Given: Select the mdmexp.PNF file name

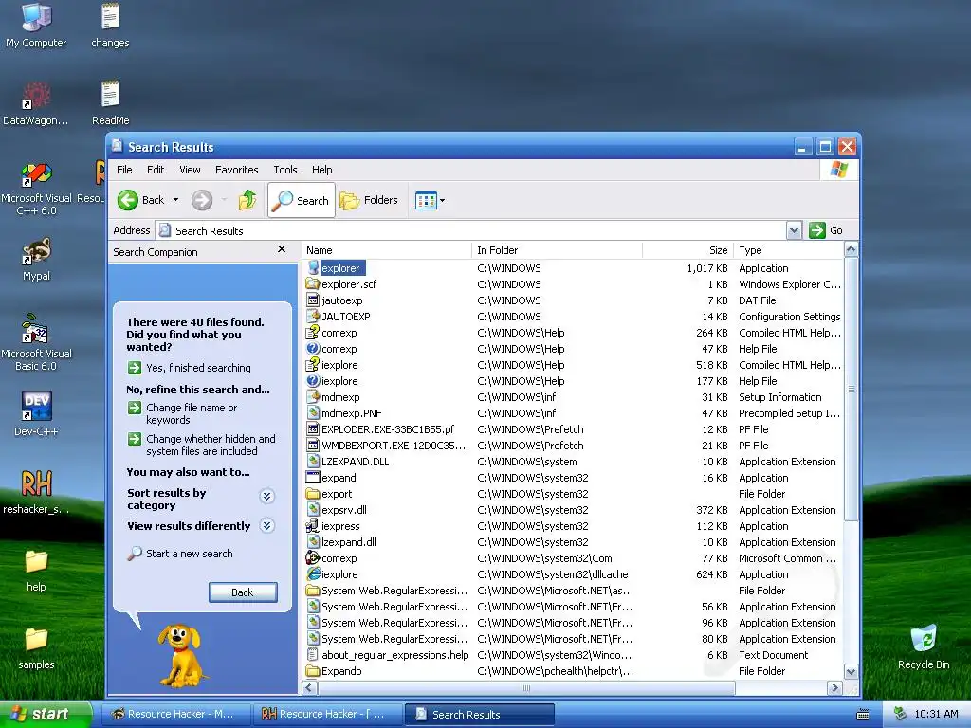Looking at the screenshot, I should 351,413.
